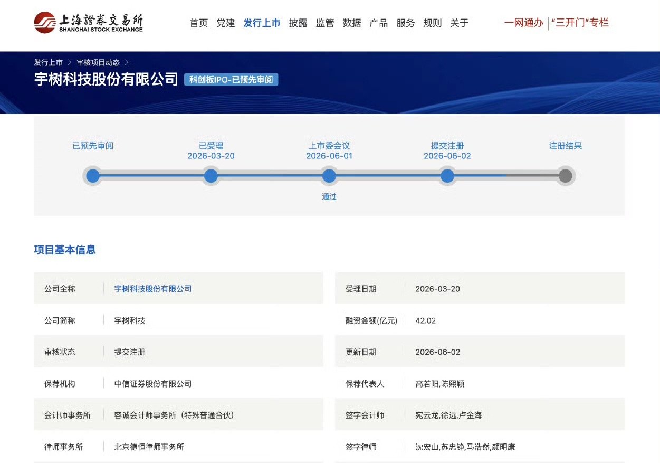Click the 科创板IPO-已预先审阅 badge
The width and height of the screenshot is (660, 463).
[x=231, y=80]
